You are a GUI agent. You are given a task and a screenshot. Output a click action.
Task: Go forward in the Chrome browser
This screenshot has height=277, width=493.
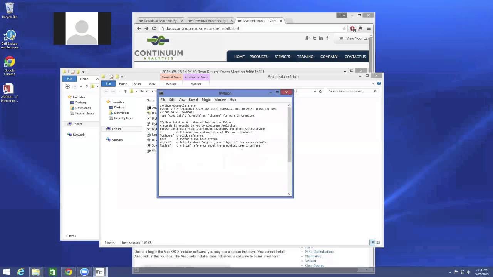146,28
